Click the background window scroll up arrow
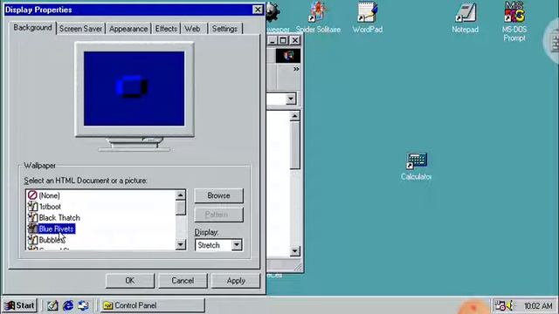559x314 pixels. point(295,116)
